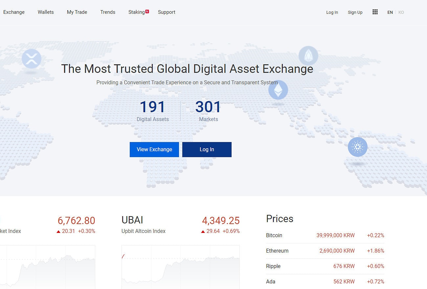
Task: Click the 20.31 +0.30% change
Action: point(76,231)
